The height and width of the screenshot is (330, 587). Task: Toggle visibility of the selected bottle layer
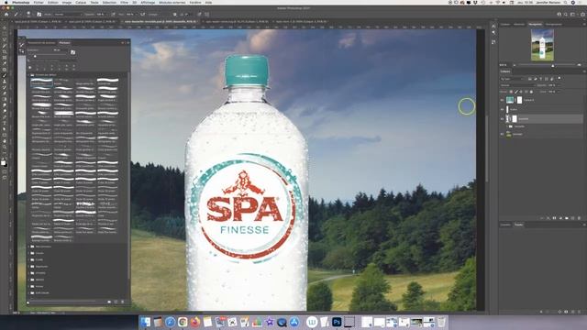(x=502, y=118)
